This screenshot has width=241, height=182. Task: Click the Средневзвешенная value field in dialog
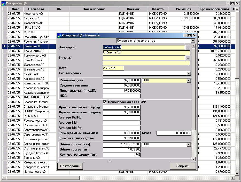pos(122,85)
